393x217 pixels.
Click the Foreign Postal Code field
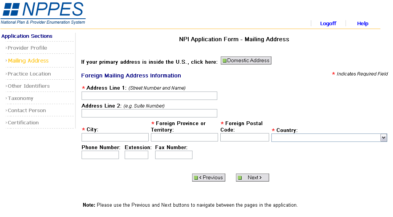(244, 137)
